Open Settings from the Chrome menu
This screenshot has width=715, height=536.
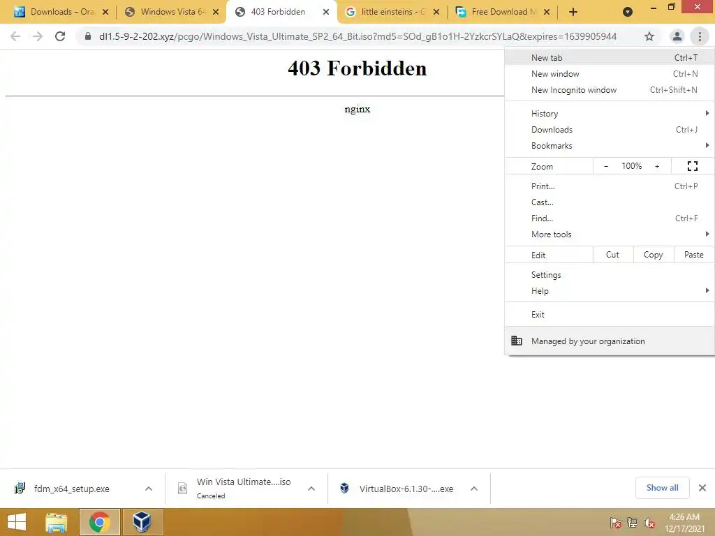coord(610,275)
